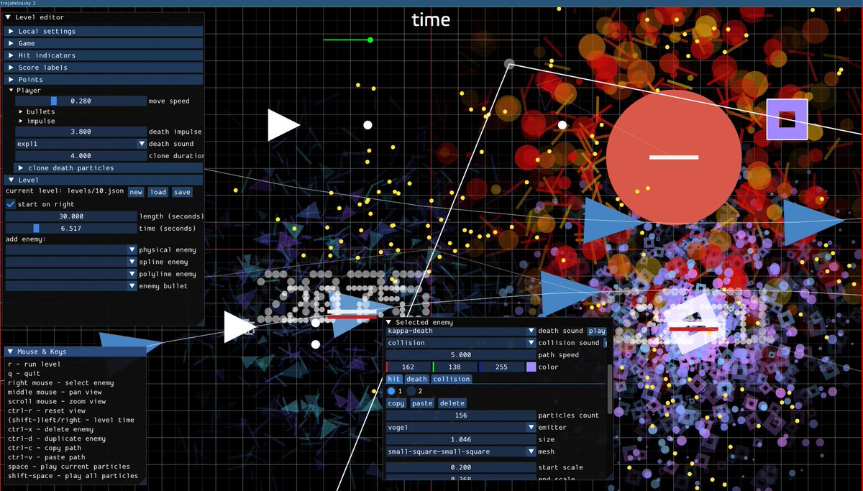Click the particles count 156 field
Screen dimensions: 863x491
click(x=460, y=416)
